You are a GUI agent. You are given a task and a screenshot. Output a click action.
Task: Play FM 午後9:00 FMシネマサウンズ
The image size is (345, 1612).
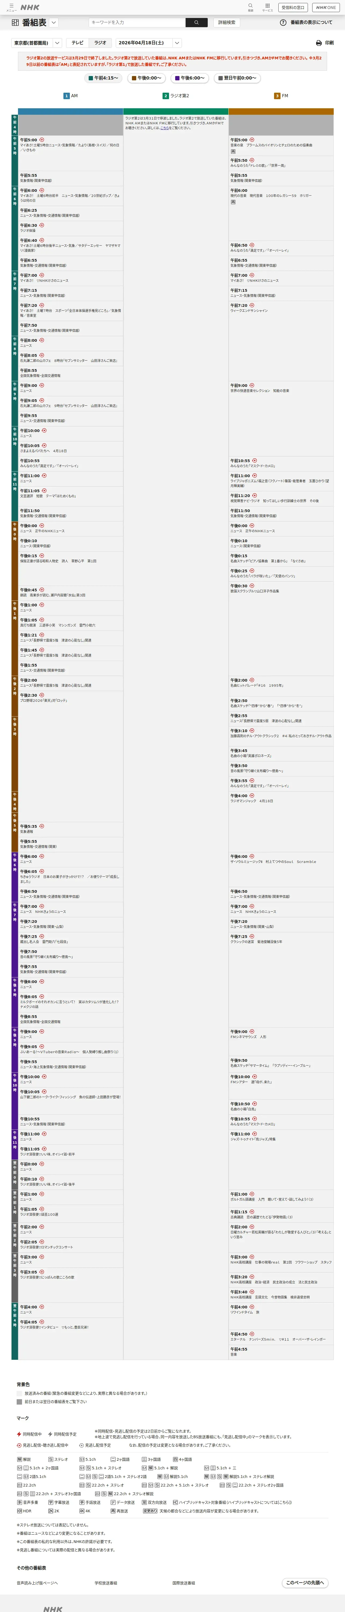click(x=252, y=1032)
